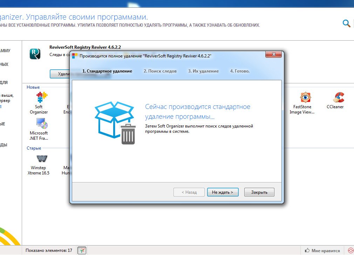Click the 'Не ждать >' button

pyautogui.click(x=223, y=192)
